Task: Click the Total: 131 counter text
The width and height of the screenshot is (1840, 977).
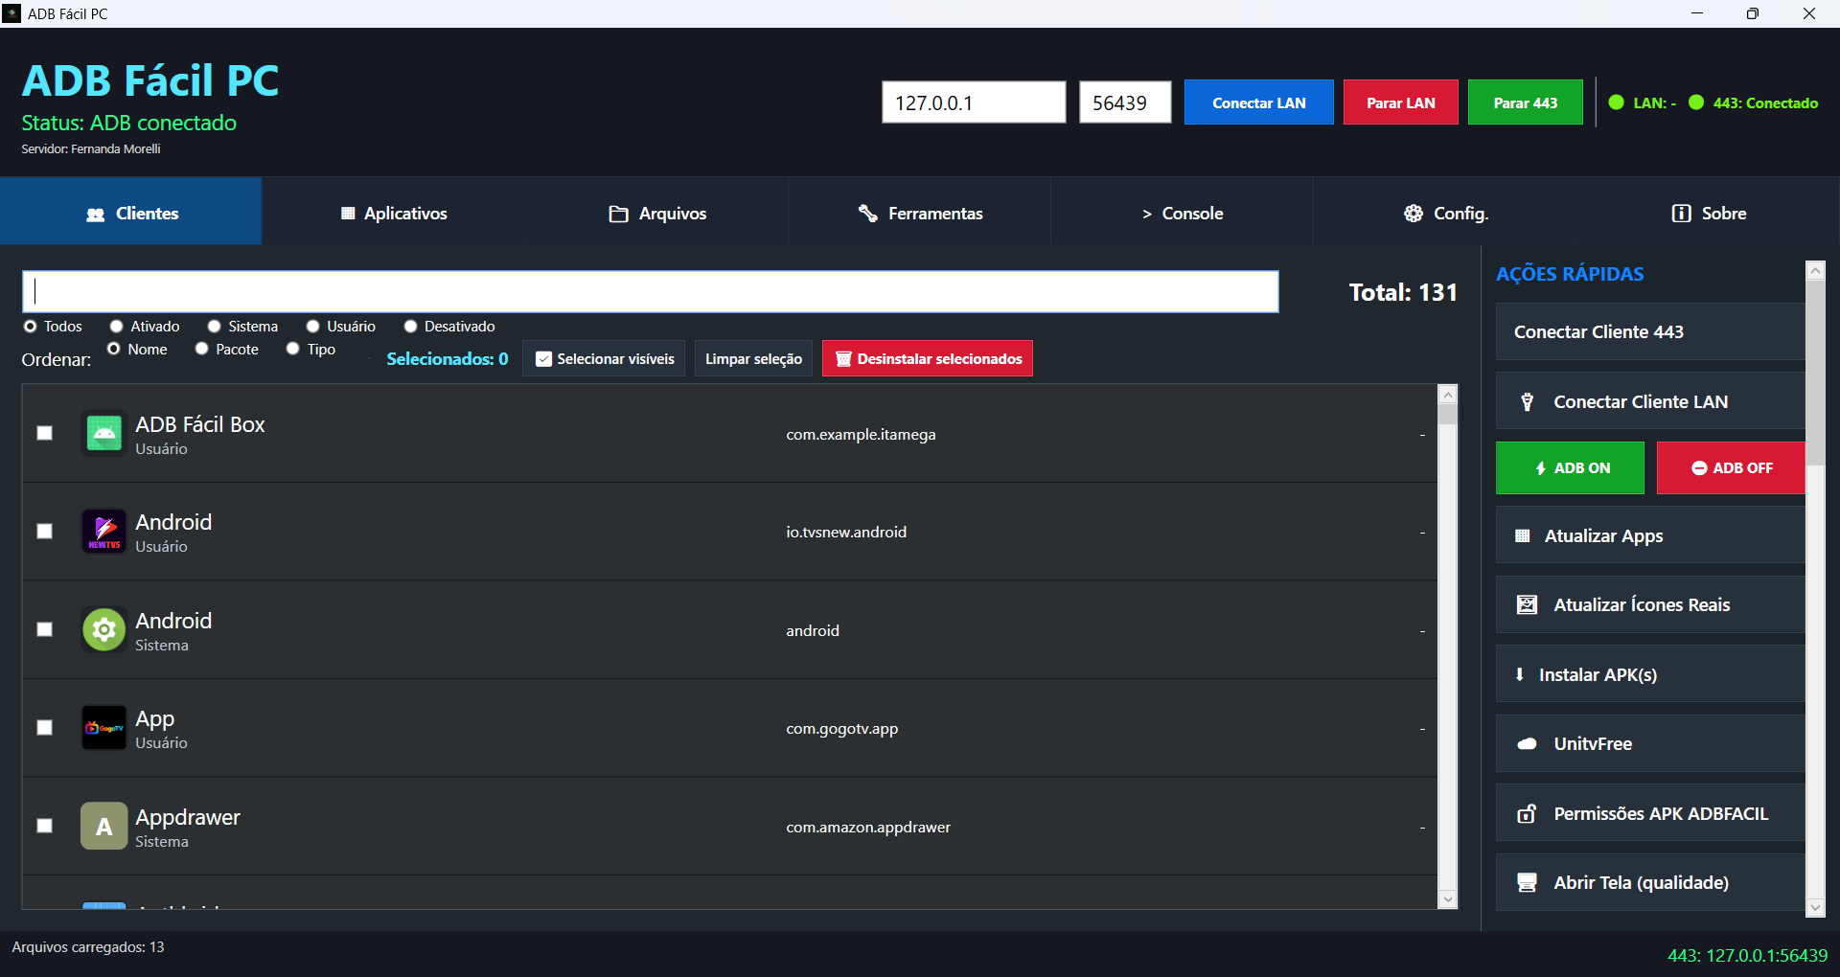Action: (x=1403, y=292)
